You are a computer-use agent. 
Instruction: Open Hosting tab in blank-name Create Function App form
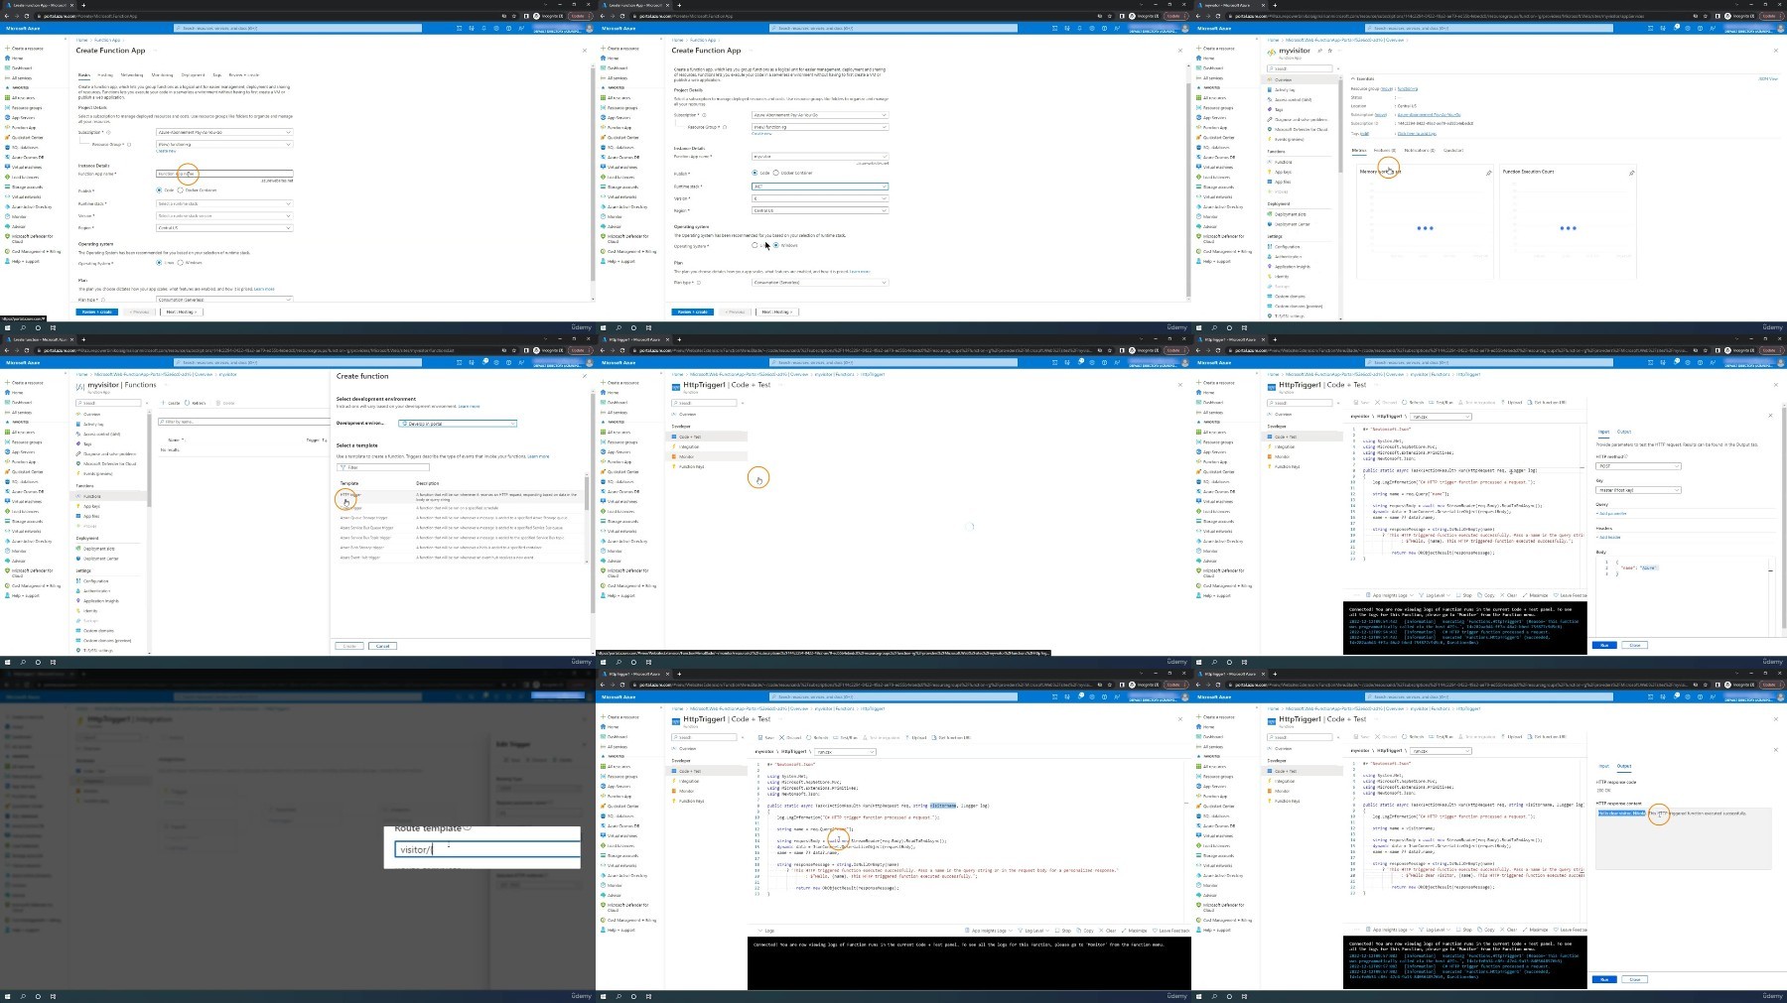tap(104, 74)
